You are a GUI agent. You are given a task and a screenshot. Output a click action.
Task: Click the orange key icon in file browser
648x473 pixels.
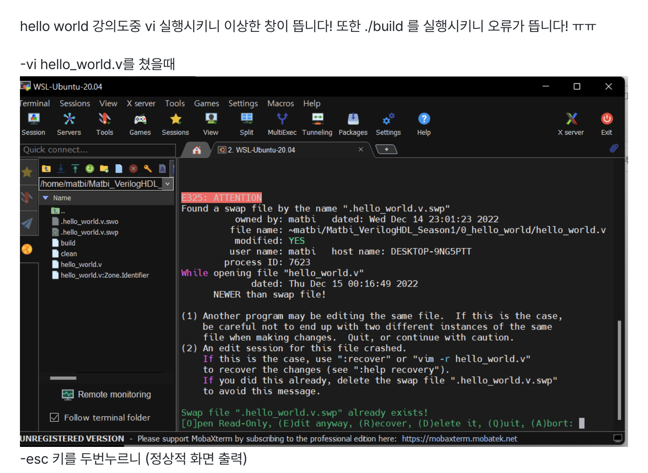[148, 168]
